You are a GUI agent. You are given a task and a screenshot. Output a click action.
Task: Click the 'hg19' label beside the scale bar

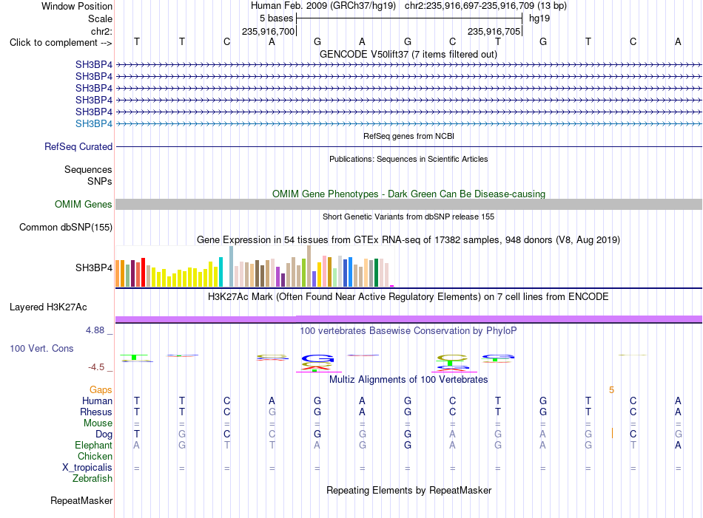539,18
